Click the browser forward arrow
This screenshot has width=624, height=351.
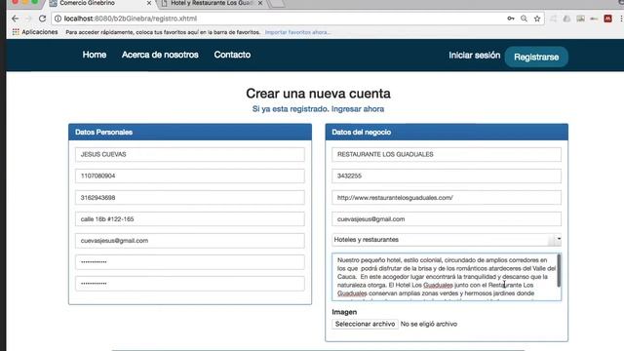point(28,19)
